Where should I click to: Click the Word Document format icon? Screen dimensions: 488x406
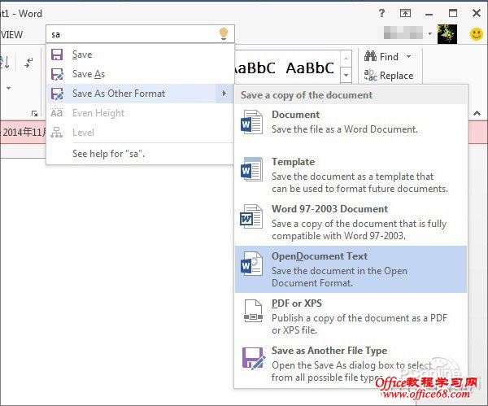point(251,122)
